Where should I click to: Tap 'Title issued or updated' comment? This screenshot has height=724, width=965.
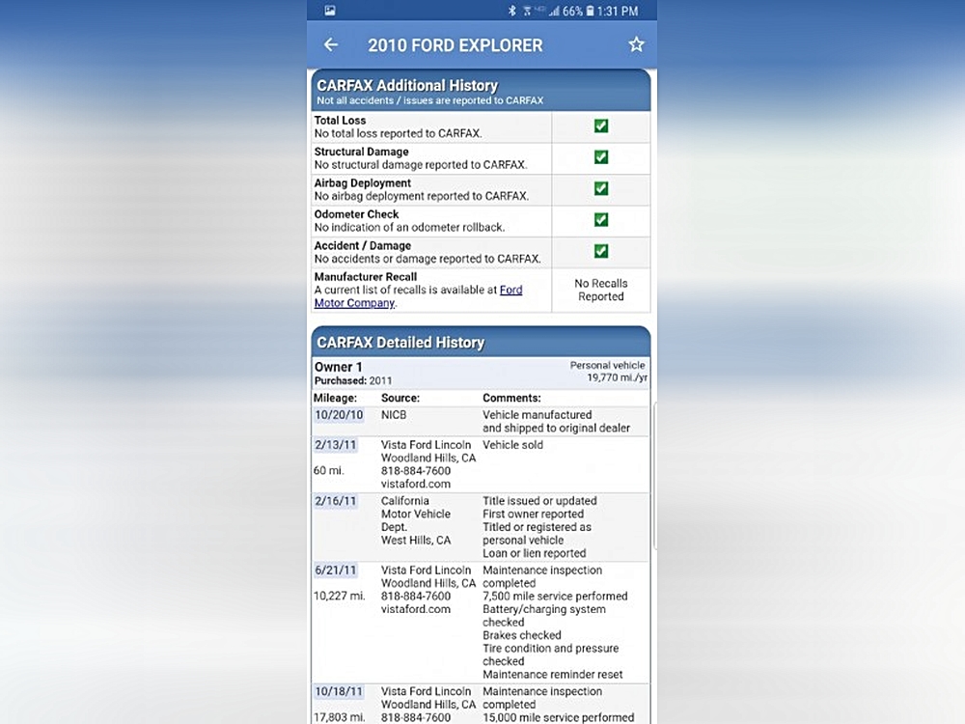point(539,501)
